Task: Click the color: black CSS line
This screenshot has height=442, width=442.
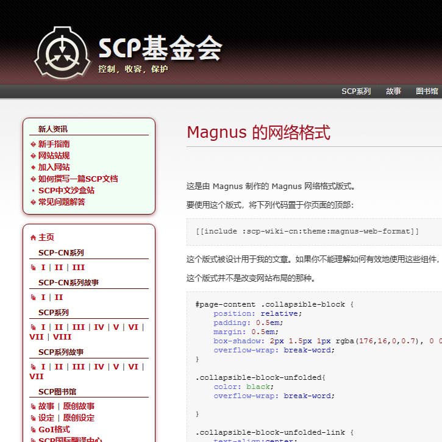Action: [243, 387]
